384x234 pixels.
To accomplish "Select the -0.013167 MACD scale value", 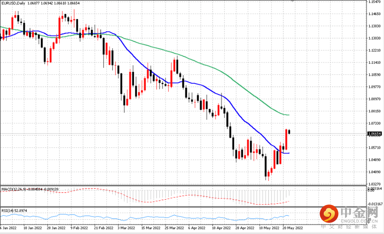I will click(x=375, y=204).
